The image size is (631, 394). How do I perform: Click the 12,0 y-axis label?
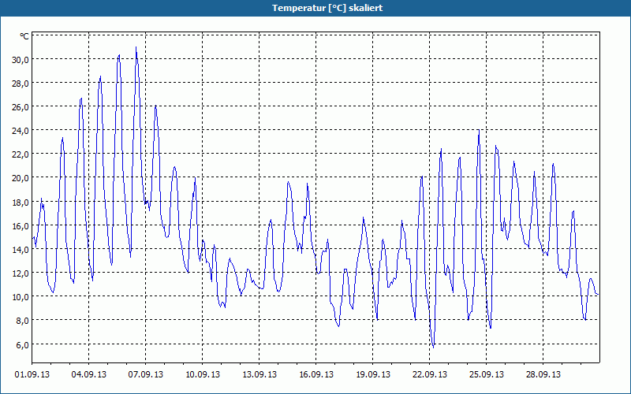tap(21, 273)
